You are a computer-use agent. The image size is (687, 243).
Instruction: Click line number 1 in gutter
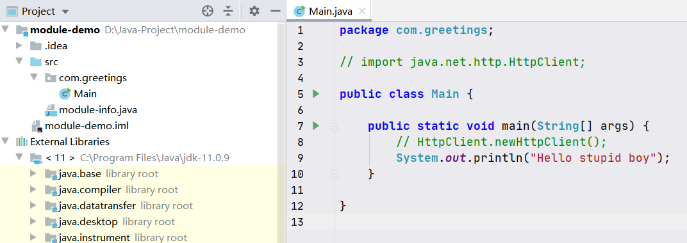300,30
